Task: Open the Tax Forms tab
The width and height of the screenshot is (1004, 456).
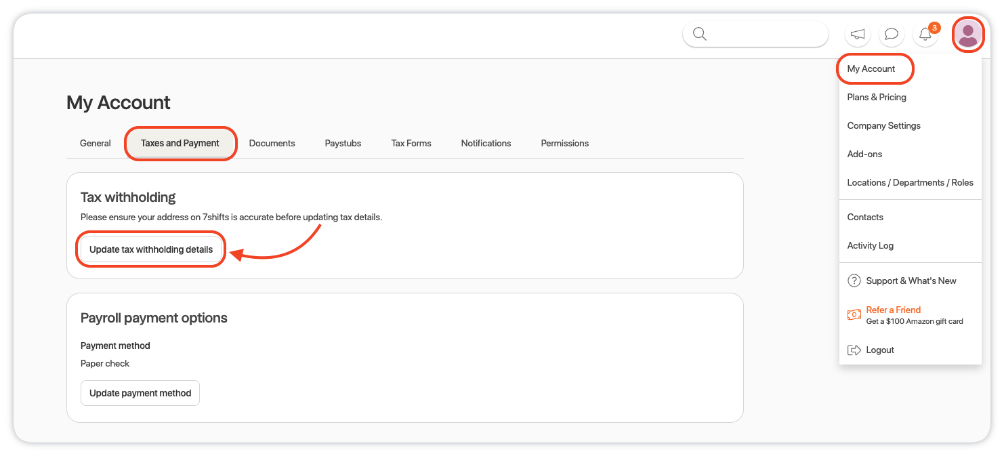Action: click(x=411, y=143)
